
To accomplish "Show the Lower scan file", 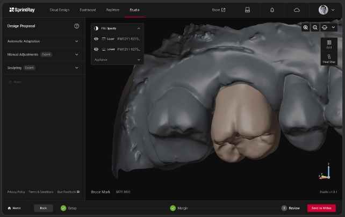I will [96, 49].
